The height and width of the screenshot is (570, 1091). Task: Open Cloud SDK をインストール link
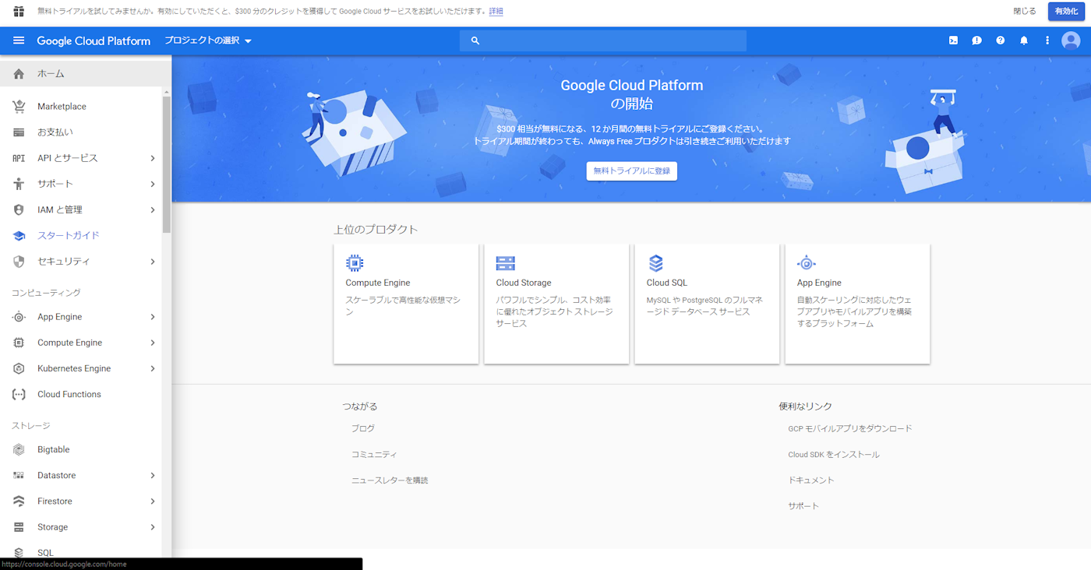tap(834, 455)
